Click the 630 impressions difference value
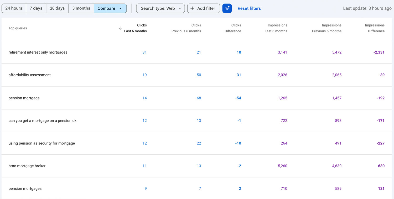The width and height of the screenshot is (394, 199). [x=381, y=166]
